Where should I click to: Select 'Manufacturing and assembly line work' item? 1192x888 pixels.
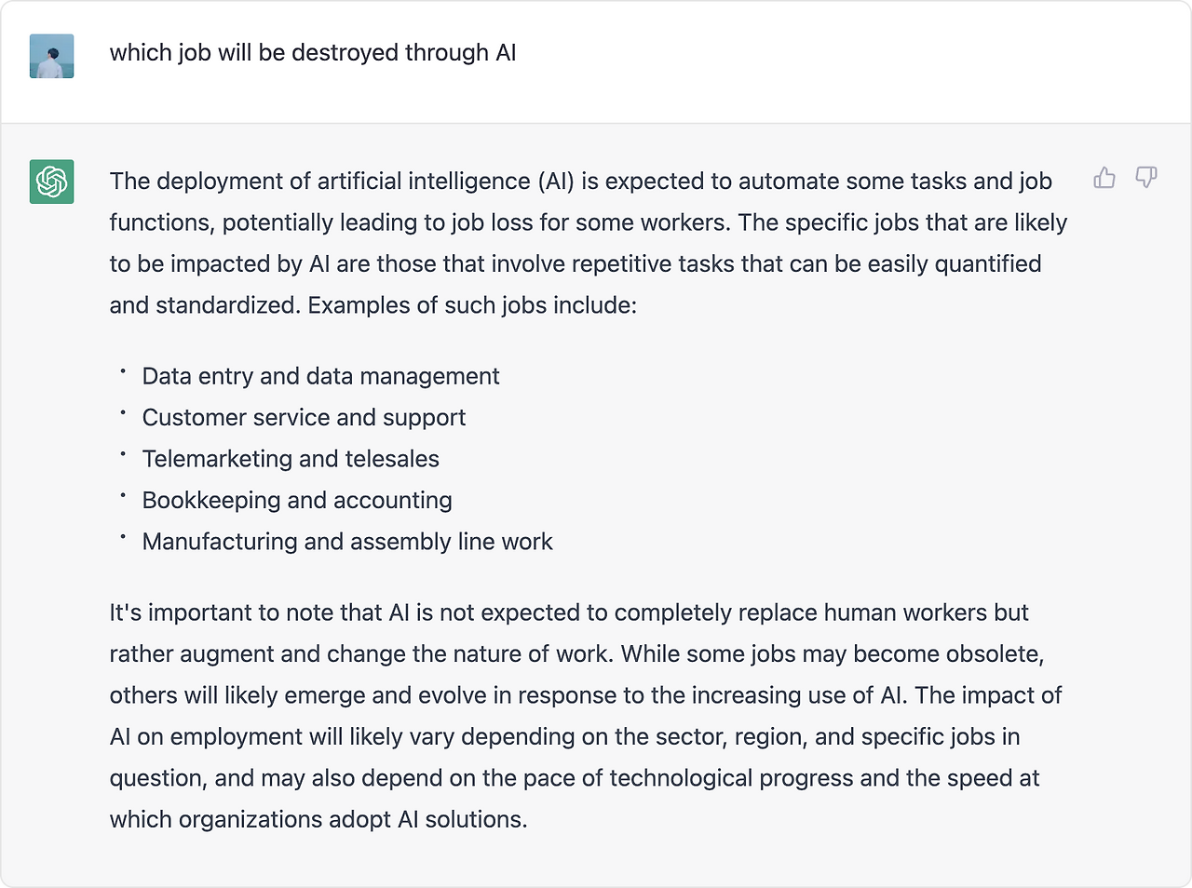click(347, 542)
